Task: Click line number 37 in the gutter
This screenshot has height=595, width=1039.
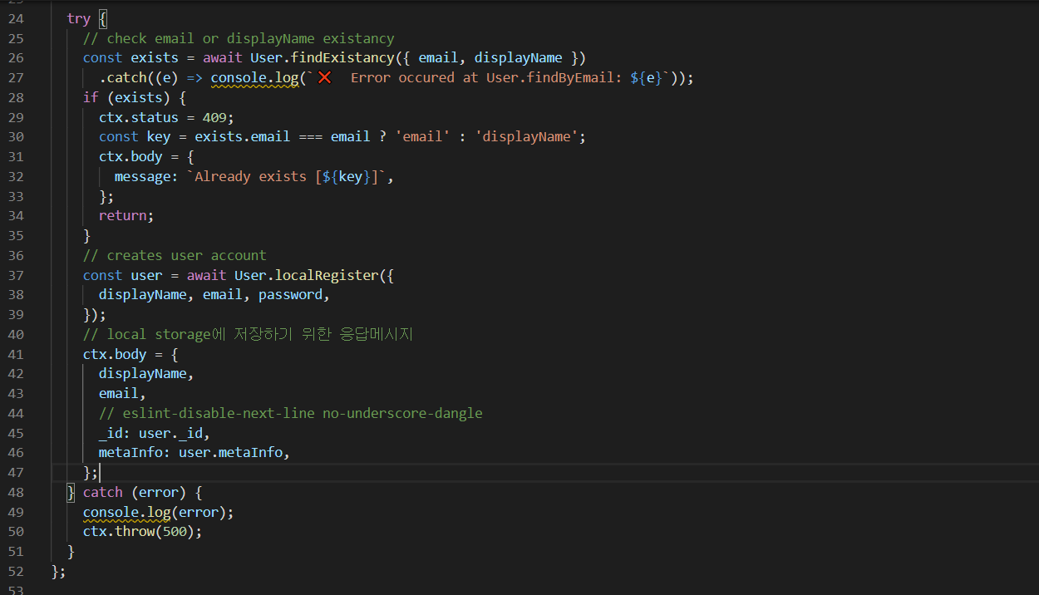Action: [16, 275]
